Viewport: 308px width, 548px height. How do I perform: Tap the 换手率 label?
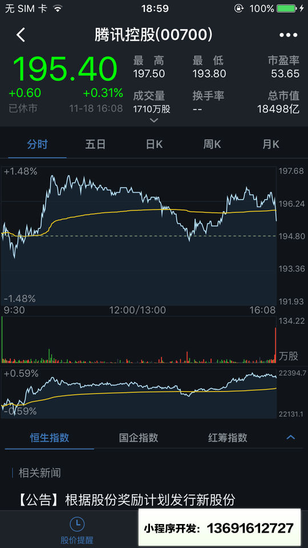[208, 96]
